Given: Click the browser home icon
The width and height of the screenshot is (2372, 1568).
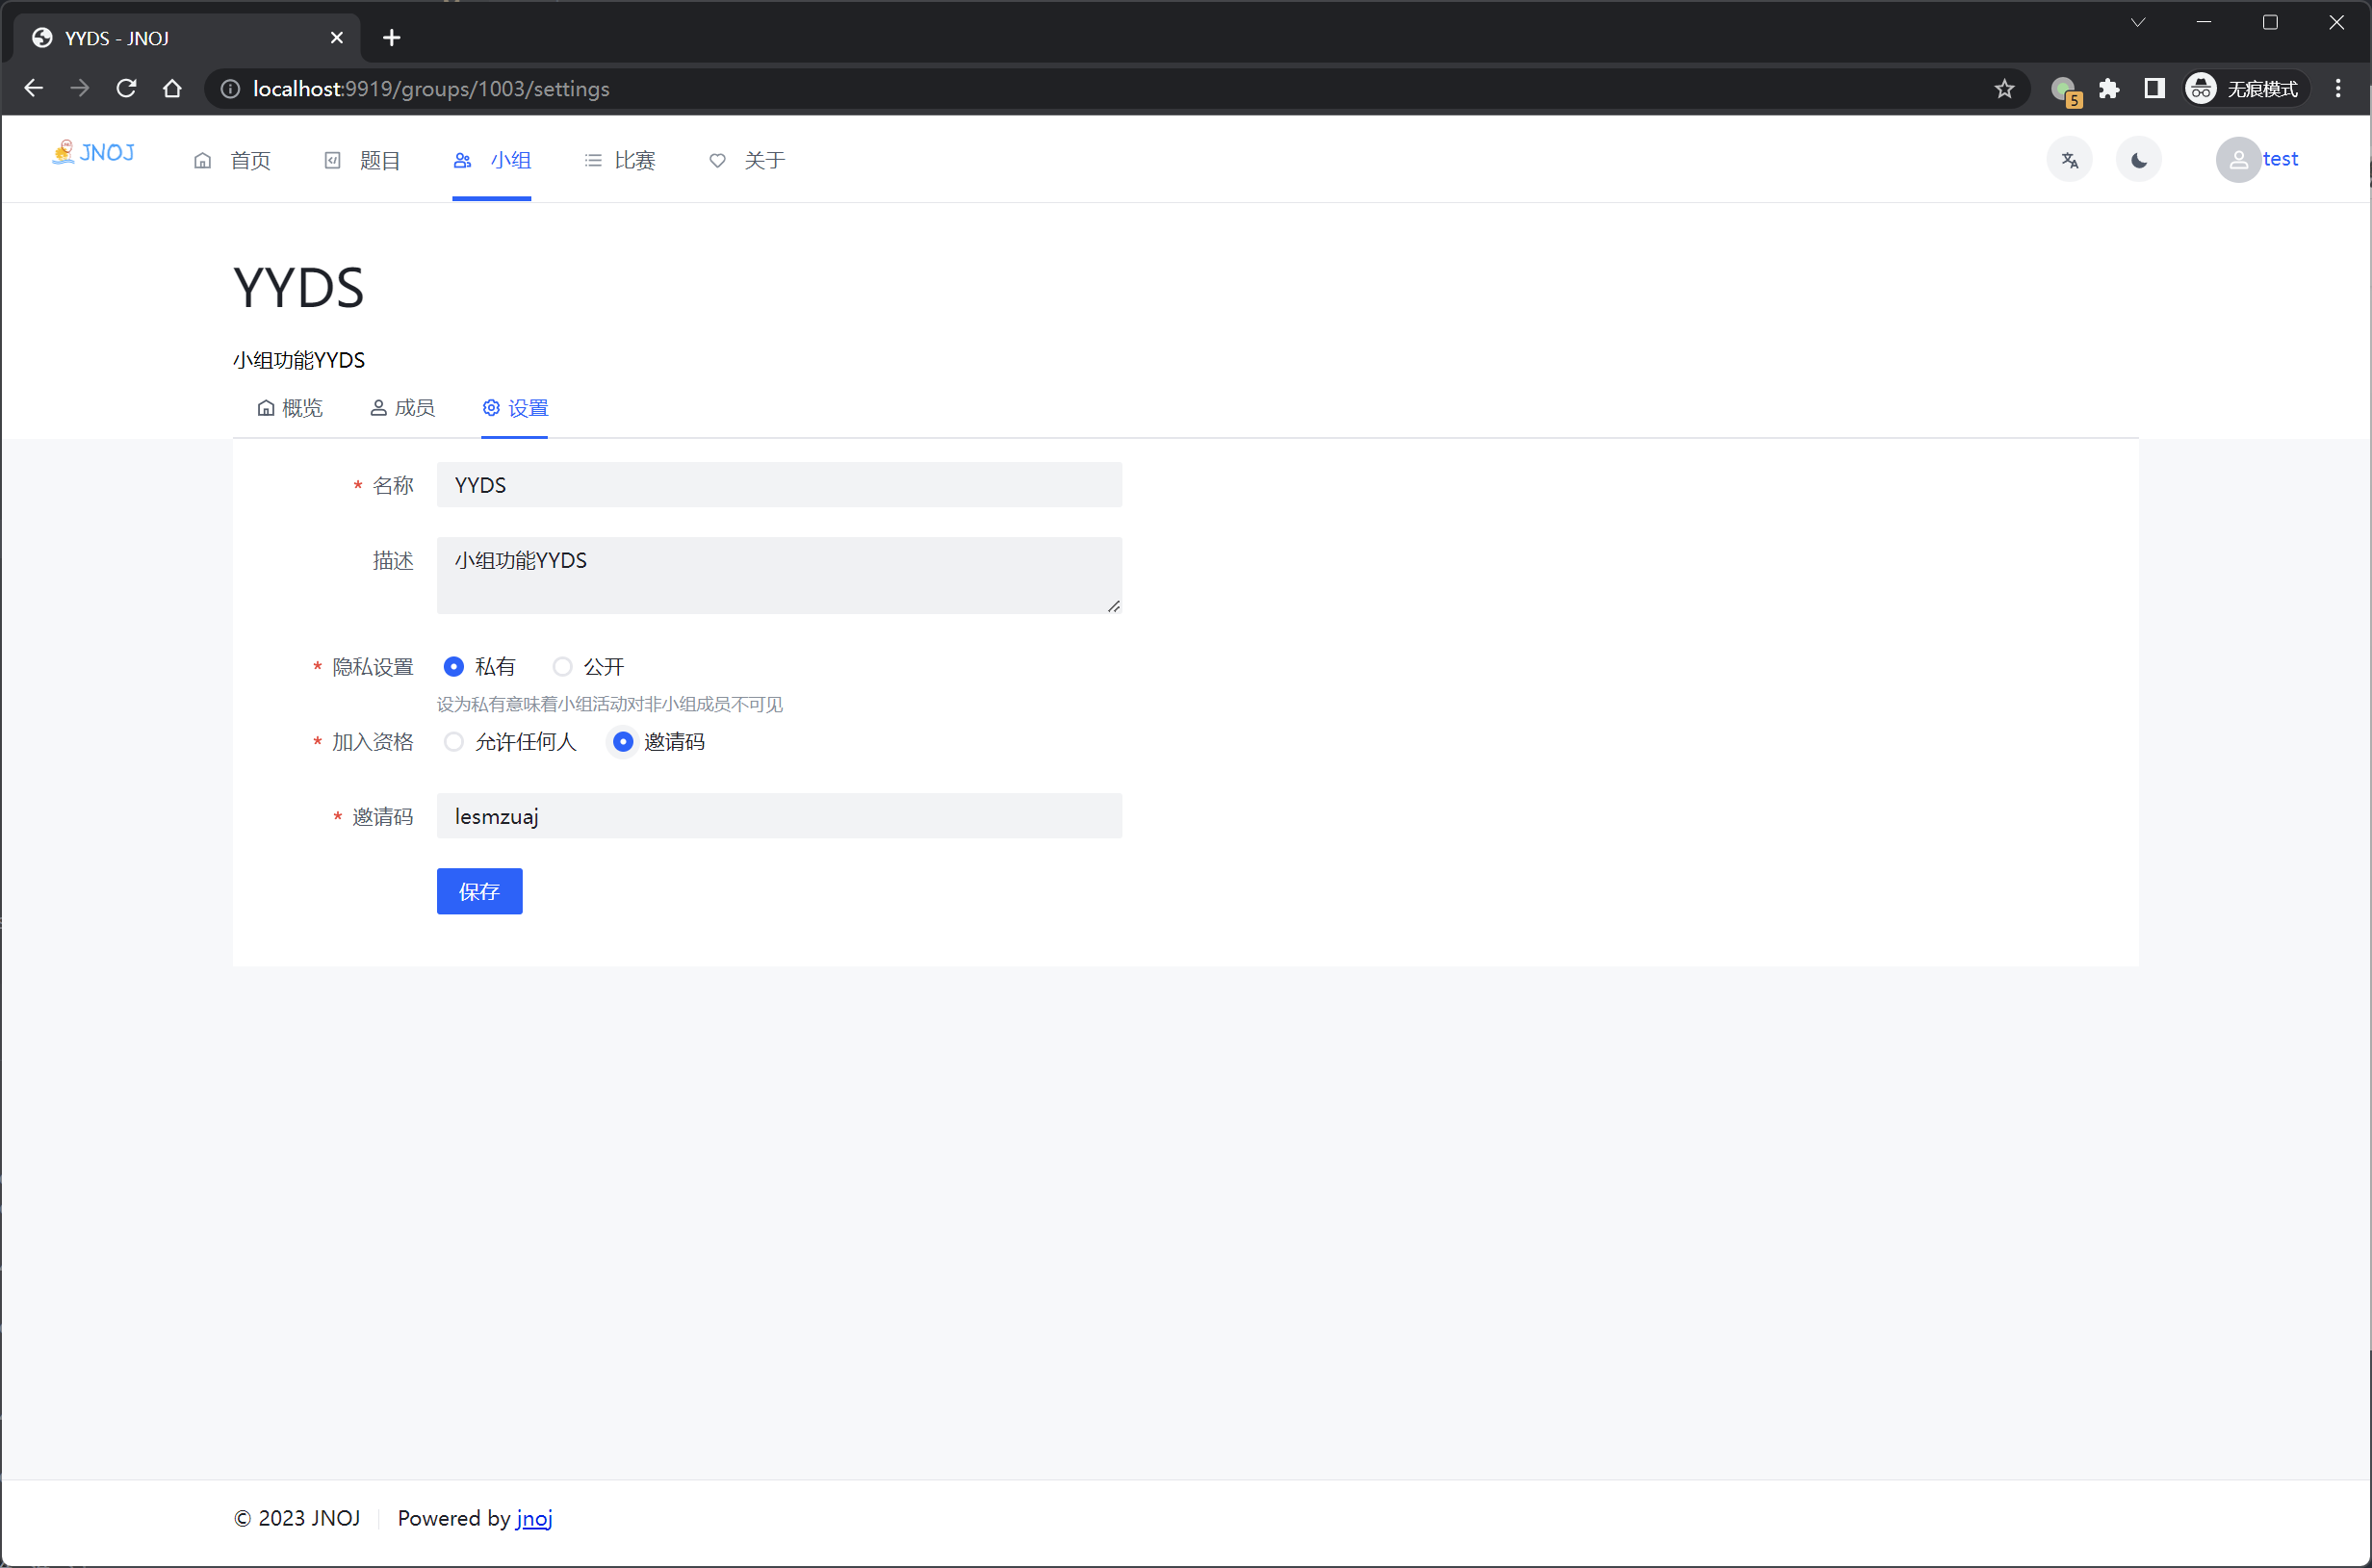Looking at the screenshot, I should point(172,89).
